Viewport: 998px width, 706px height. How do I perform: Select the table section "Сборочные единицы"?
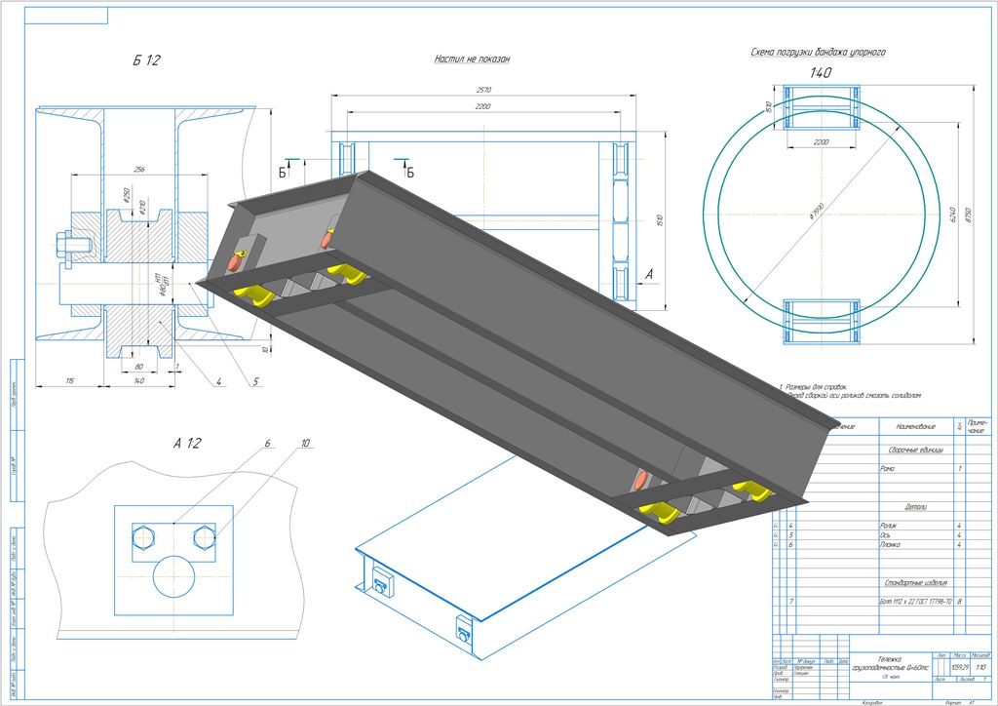point(915,451)
